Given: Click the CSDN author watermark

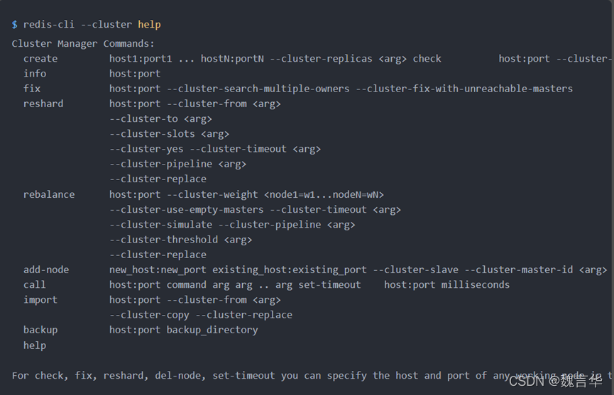Looking at the screenshot, I should tap(555, 381).
